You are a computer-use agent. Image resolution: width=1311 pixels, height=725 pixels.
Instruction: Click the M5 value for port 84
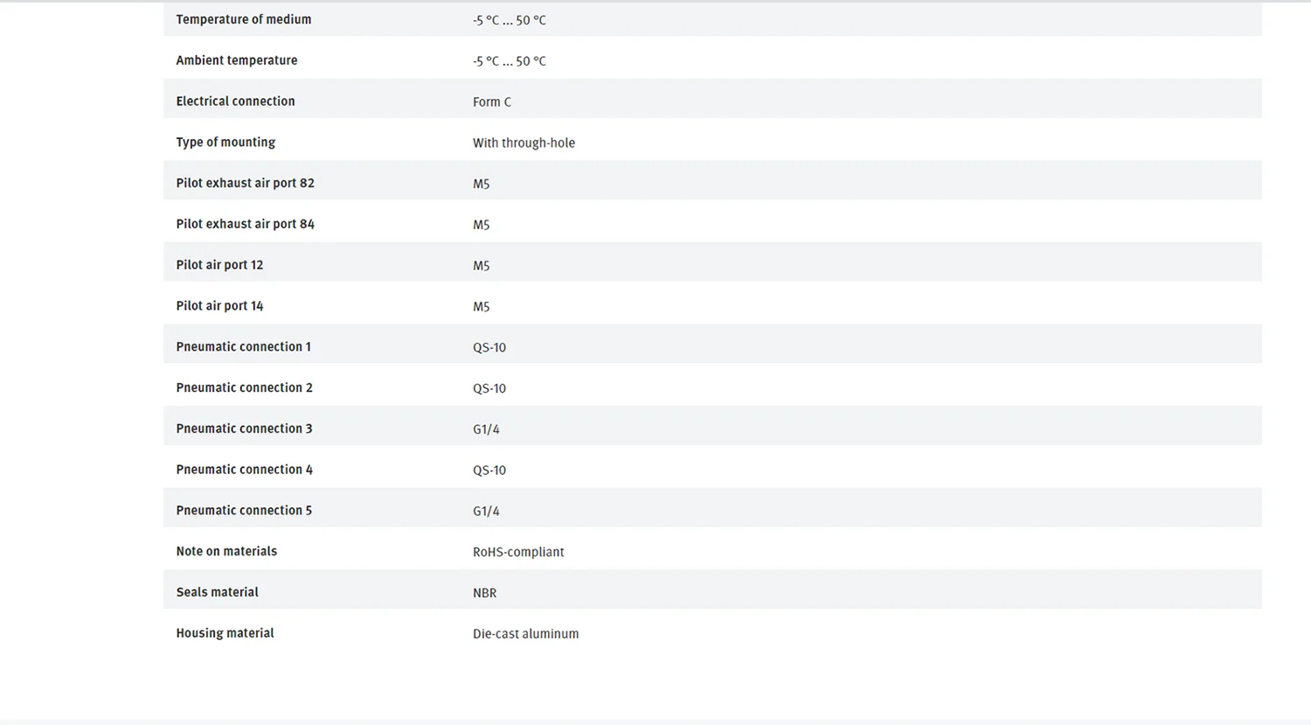coord(482,225)
